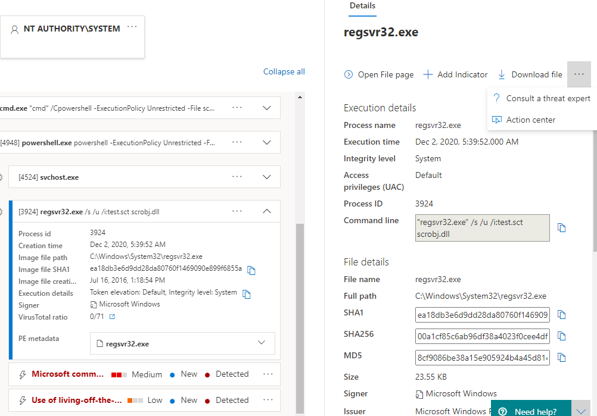Copy the SHA1 value in File details
Screen dimensions: 597x416
tap(561, 315)
